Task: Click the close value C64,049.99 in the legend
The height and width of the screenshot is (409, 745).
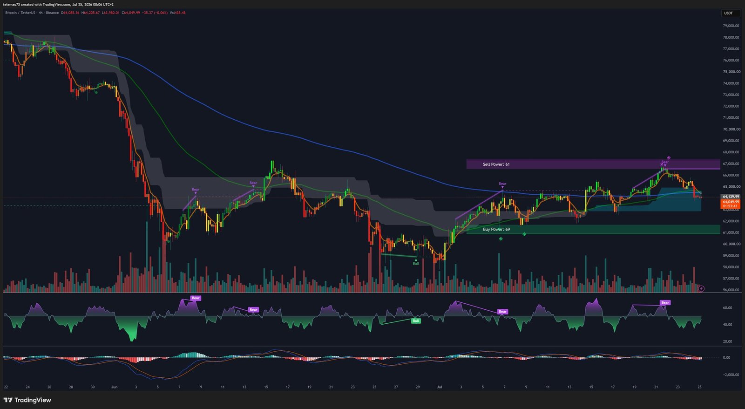Action: pos(131,13)
